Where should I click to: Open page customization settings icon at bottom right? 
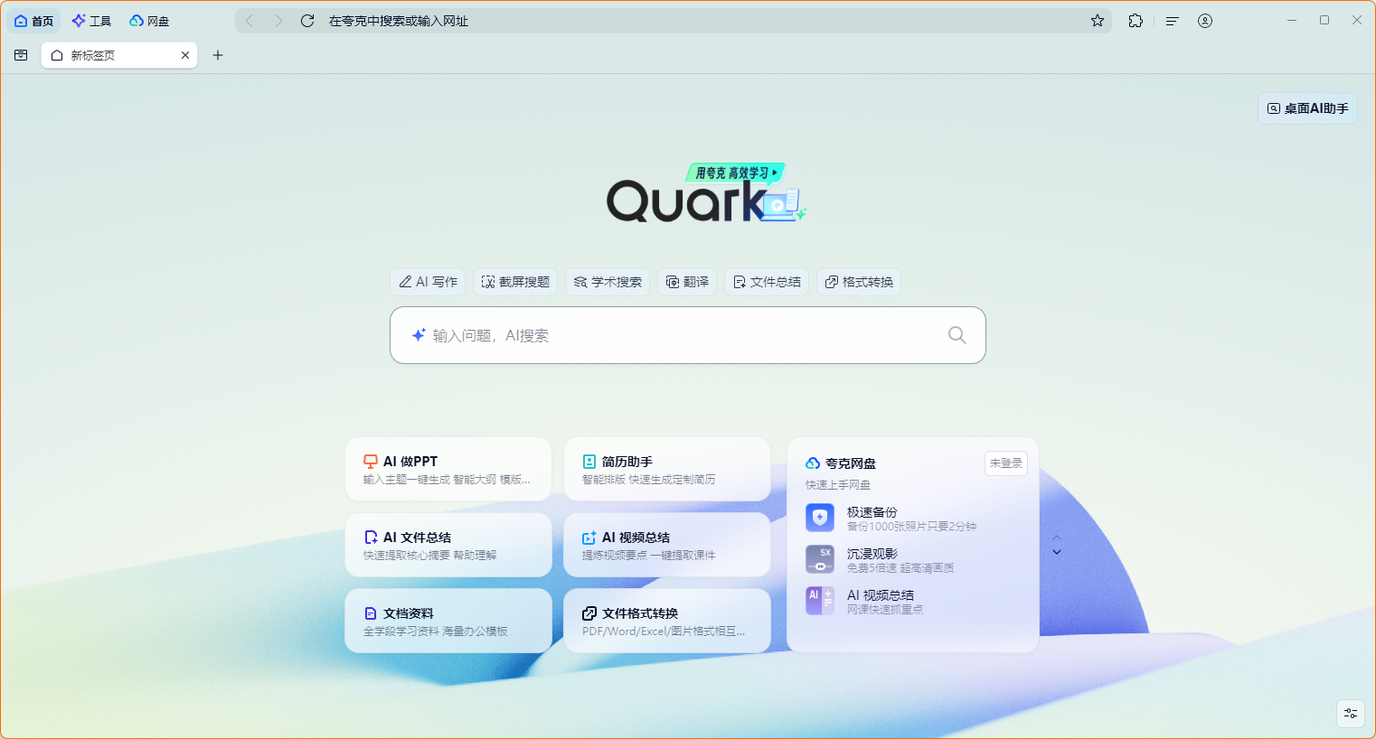[1351, 713]
